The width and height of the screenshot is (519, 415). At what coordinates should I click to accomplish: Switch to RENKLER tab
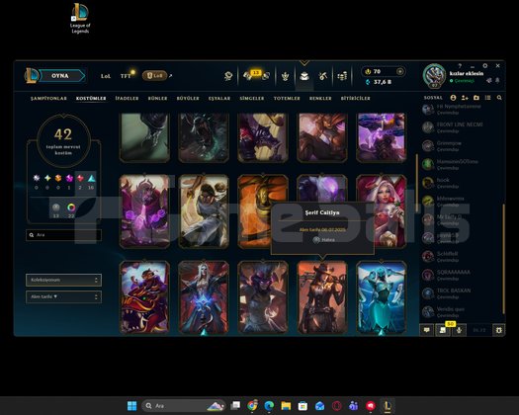(x=320, y=98)
